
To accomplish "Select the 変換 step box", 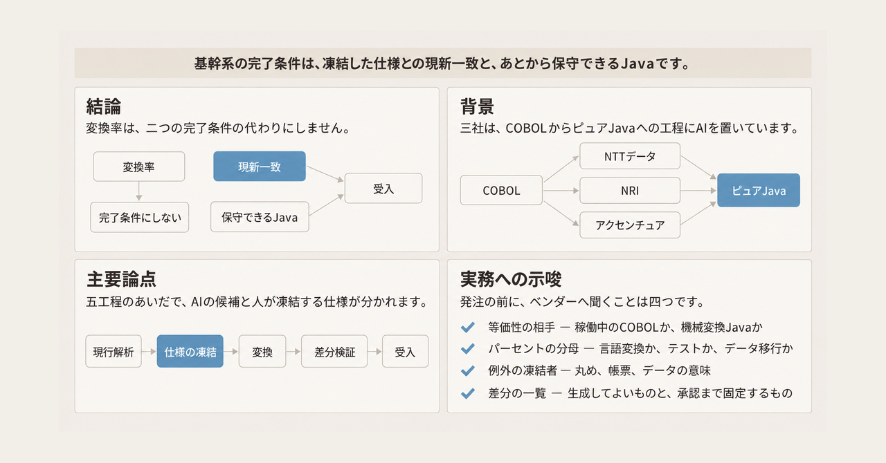I will pyautogui.click(x=262, y=352).
